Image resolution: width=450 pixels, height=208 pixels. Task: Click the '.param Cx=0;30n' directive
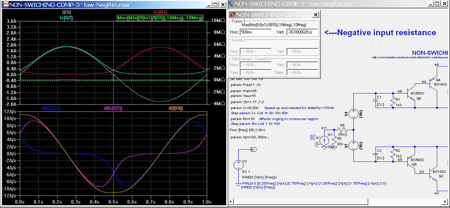[x=244, y=108]
